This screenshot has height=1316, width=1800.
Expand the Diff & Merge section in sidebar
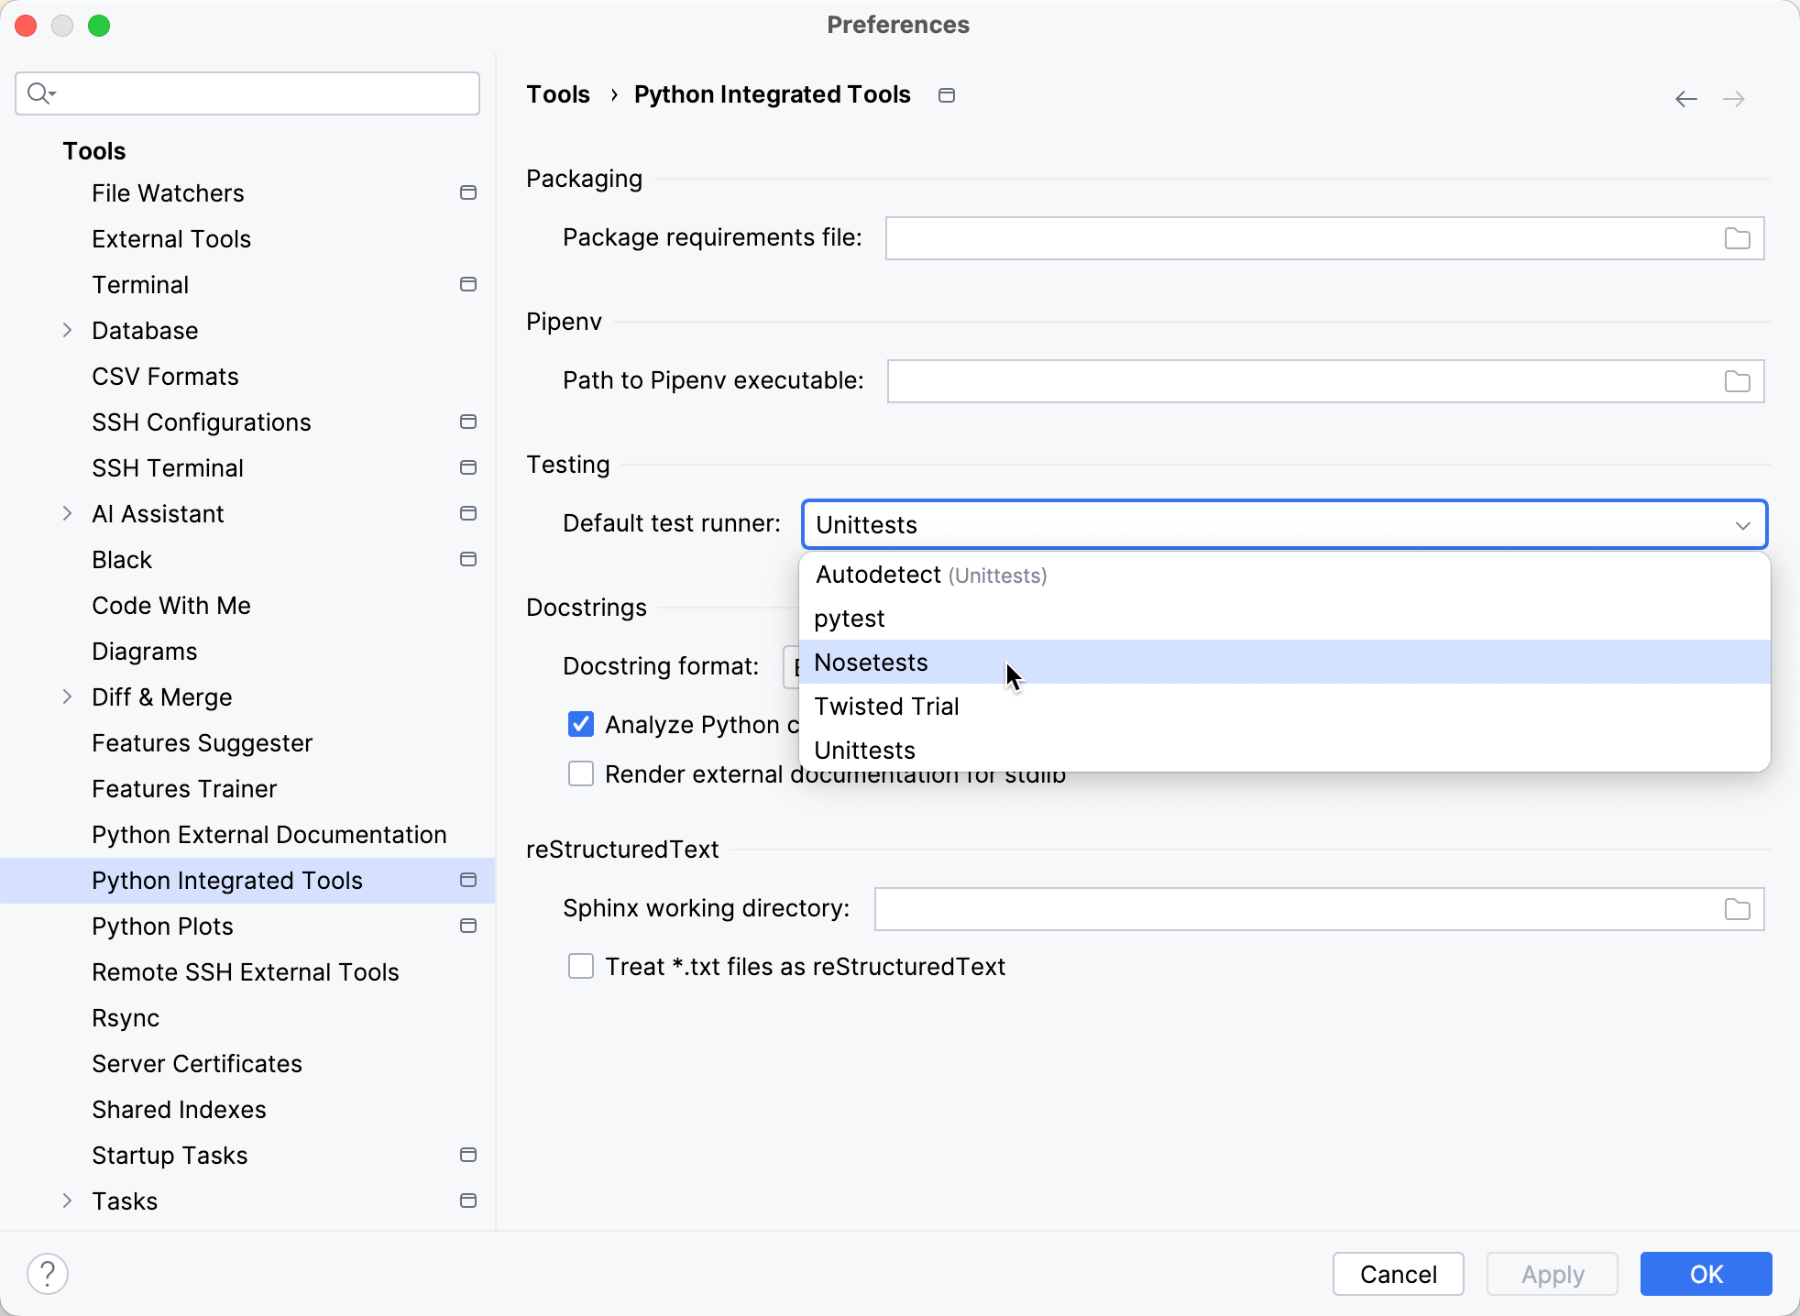tap(67, 697)
